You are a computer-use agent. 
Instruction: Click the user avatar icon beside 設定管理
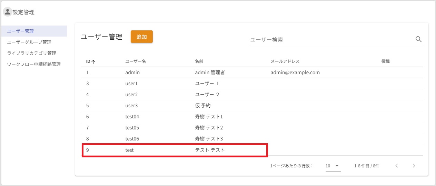coord(8,12)
